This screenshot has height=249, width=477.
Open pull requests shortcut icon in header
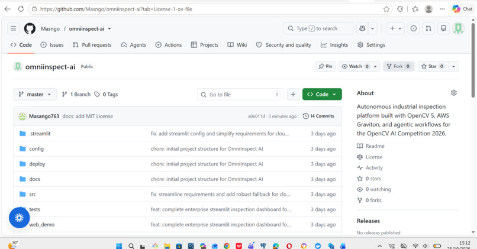click(x=428, y=28)
